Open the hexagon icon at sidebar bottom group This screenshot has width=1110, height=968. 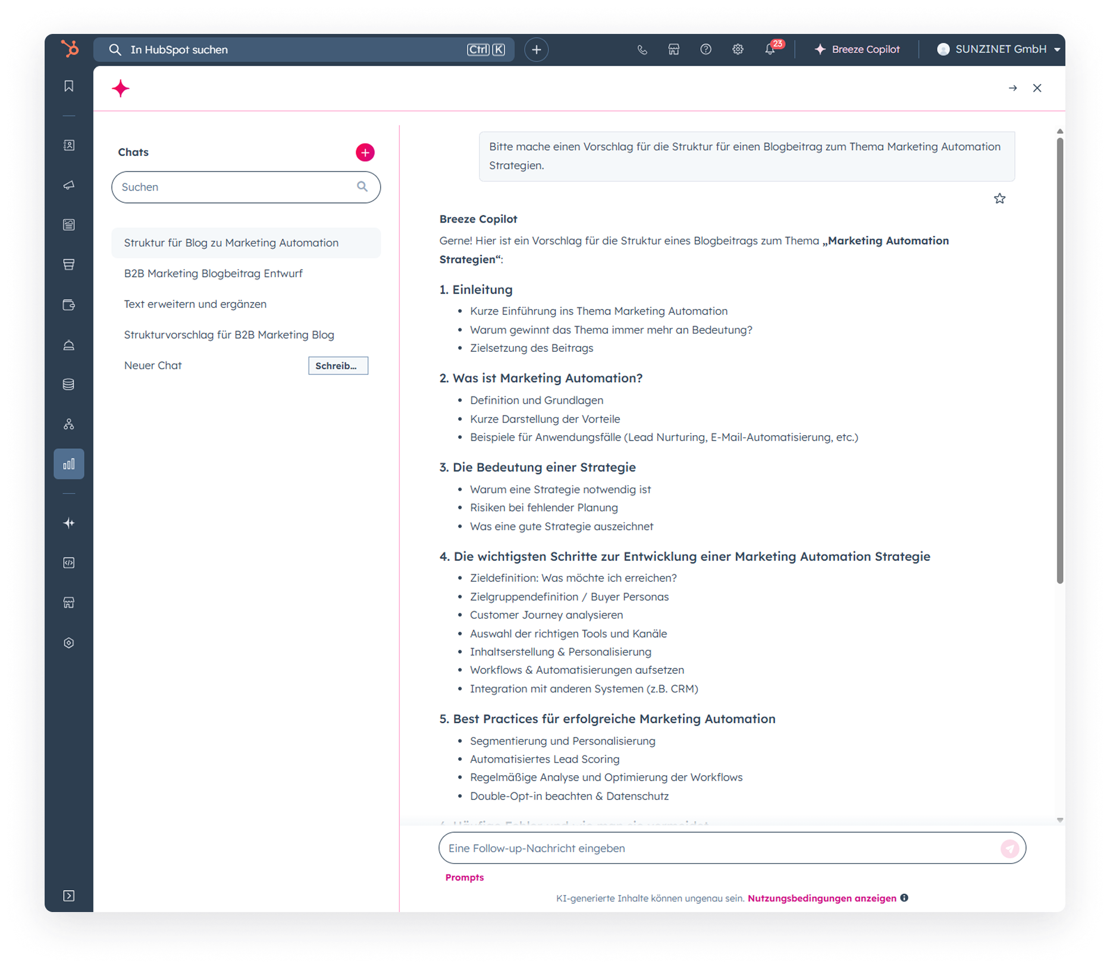point(69,643)
